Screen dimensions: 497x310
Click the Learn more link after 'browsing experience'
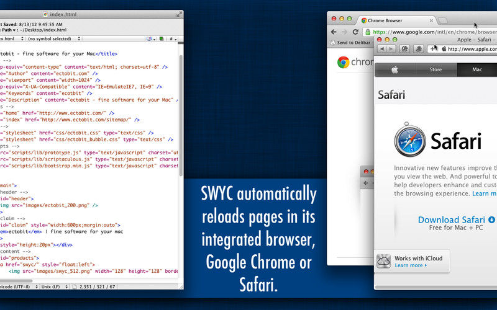pos(485,193)
